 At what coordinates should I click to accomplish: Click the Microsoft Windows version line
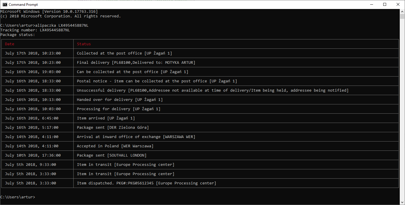coord(49,12)
